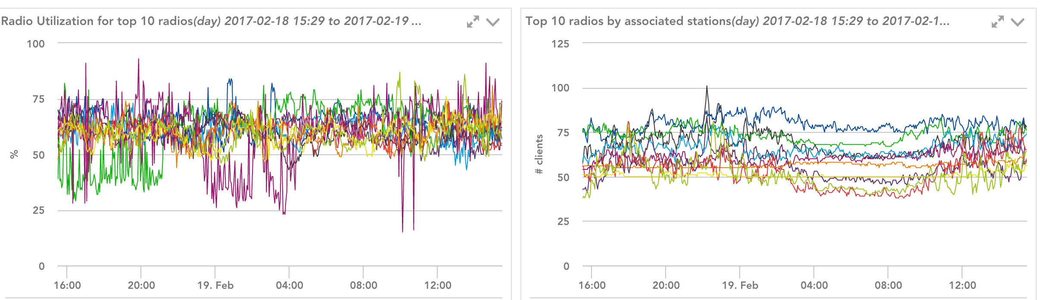Viewport: 1040px width, 300px height.
Task: Click the 20:00 tick on the associated stations chart
Action: [666, 285]
